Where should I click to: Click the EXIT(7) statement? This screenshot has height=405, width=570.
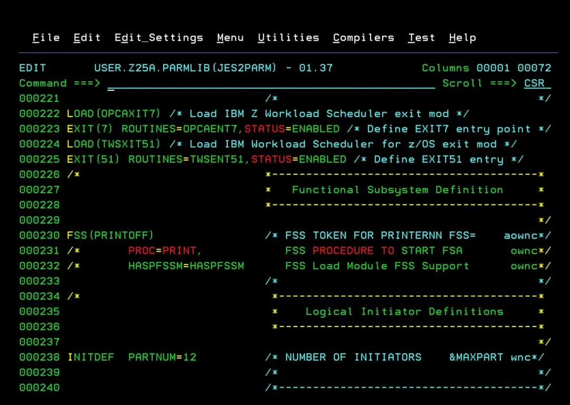point(90,129)
